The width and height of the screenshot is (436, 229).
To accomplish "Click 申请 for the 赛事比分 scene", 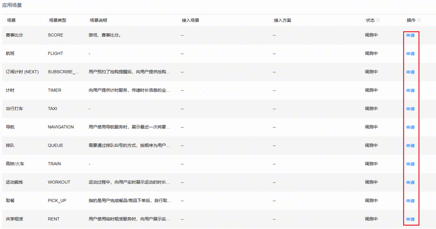I will tap(410, 35).
